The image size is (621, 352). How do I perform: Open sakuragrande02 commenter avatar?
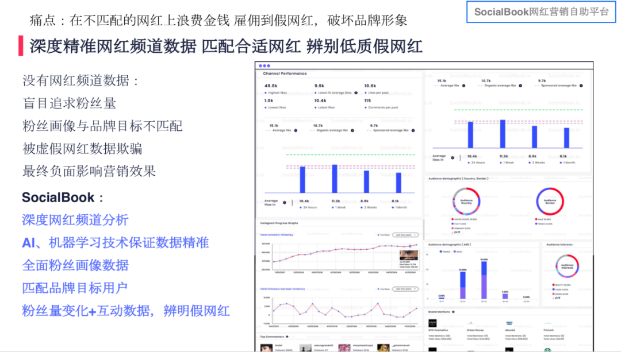pyautogui.click(x=305, y=347)
